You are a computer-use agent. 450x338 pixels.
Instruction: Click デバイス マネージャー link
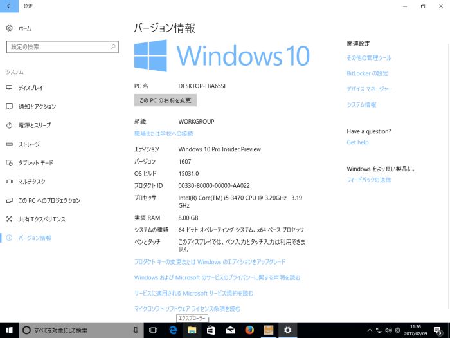point(369,89)
